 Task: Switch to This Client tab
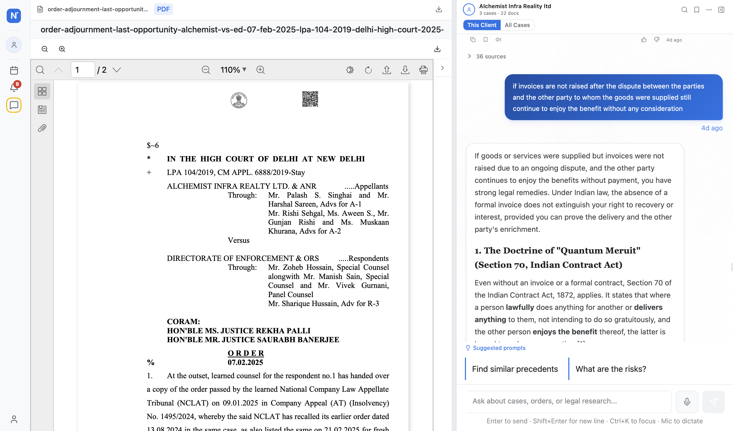482,25
